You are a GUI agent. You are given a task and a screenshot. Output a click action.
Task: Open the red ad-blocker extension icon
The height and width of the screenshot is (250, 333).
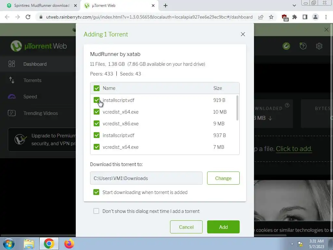[x=285, y=18]
